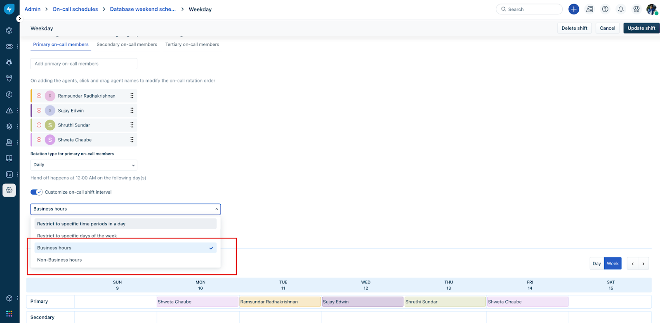This screenshot has width=660, height=323.
Task: Switch calendar to Week view
Action: pos(613,264)
